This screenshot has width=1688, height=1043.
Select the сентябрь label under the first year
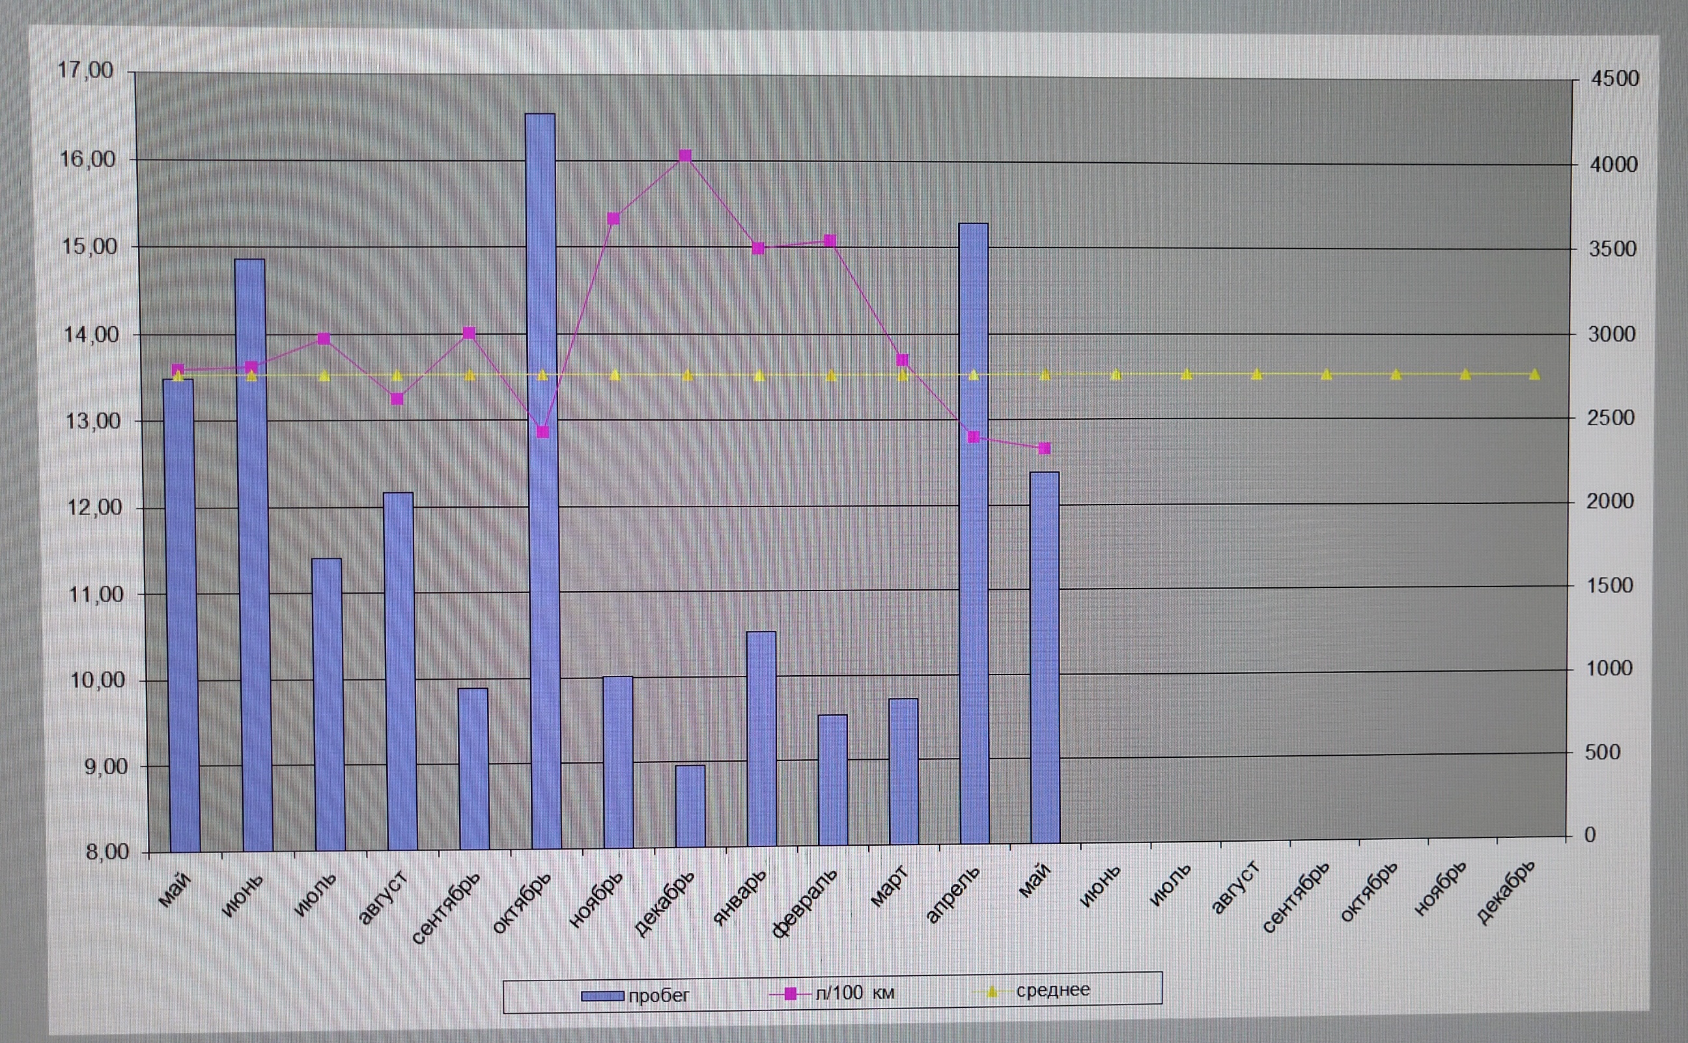(447, 908)
